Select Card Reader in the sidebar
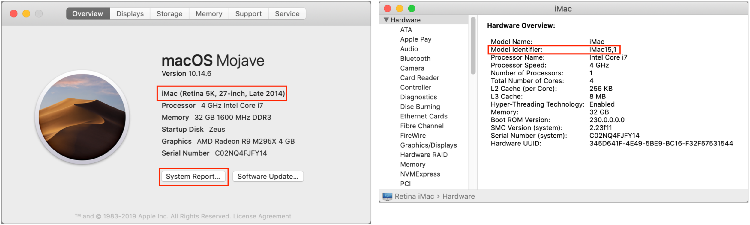 pyautogui.click(x=420, y=78)
